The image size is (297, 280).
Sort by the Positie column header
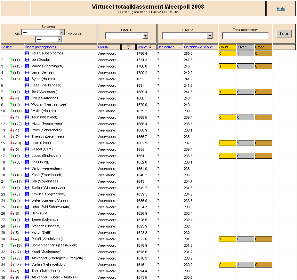[7, 47]
